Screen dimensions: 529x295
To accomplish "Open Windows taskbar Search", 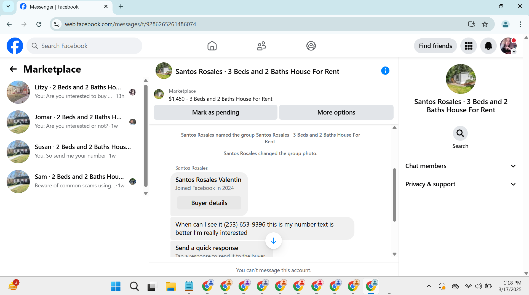I will (x=134, y=286).
